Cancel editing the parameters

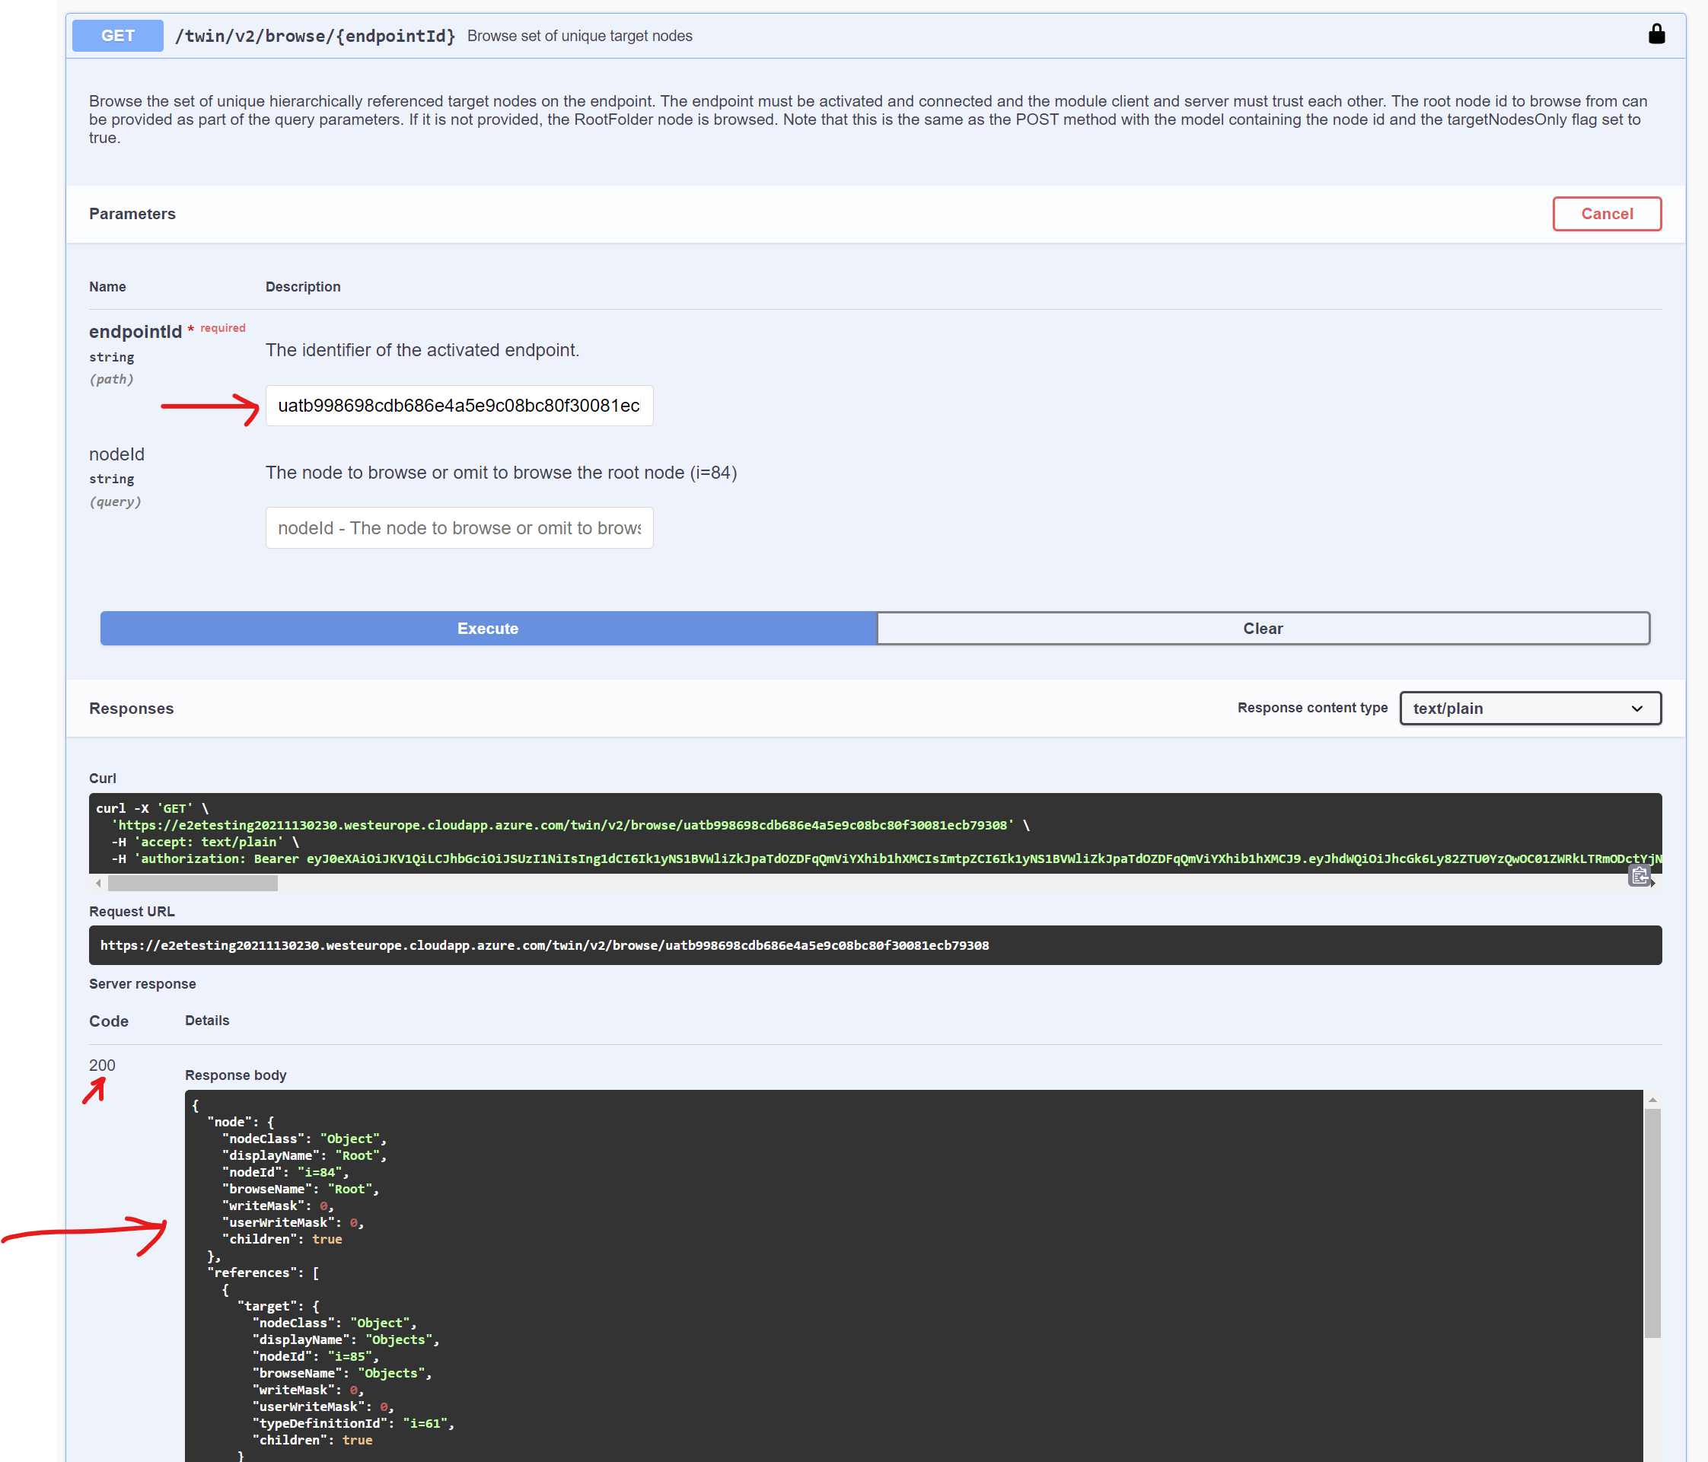[1606, 213]
